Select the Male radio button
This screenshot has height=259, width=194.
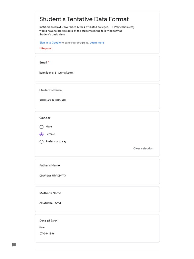click(x=41, y=127)
